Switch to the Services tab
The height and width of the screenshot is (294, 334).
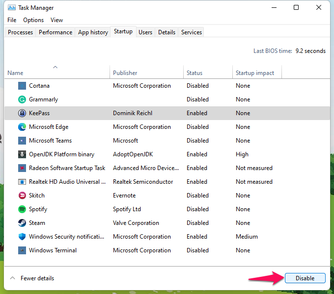191,32
